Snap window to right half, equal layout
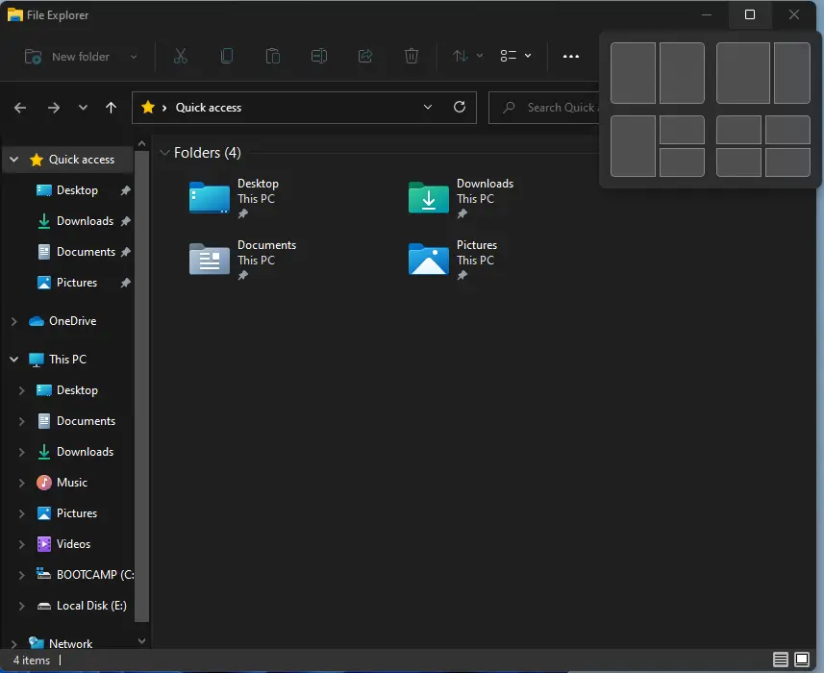 pyautogui.click(x=682, y=73)
